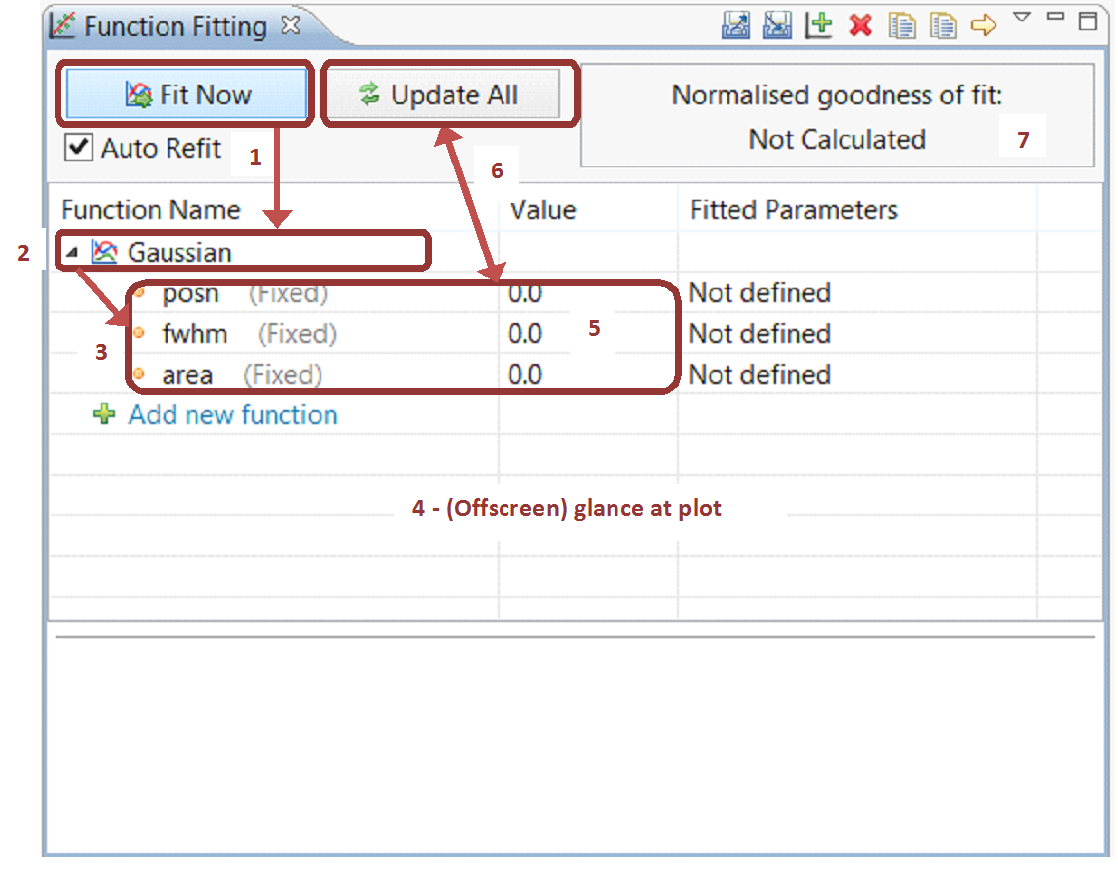The height and width of the screenshot is (886, 1118).
Task: Click the green plus add function toolbar icon
Action: [x=819, y=26]
